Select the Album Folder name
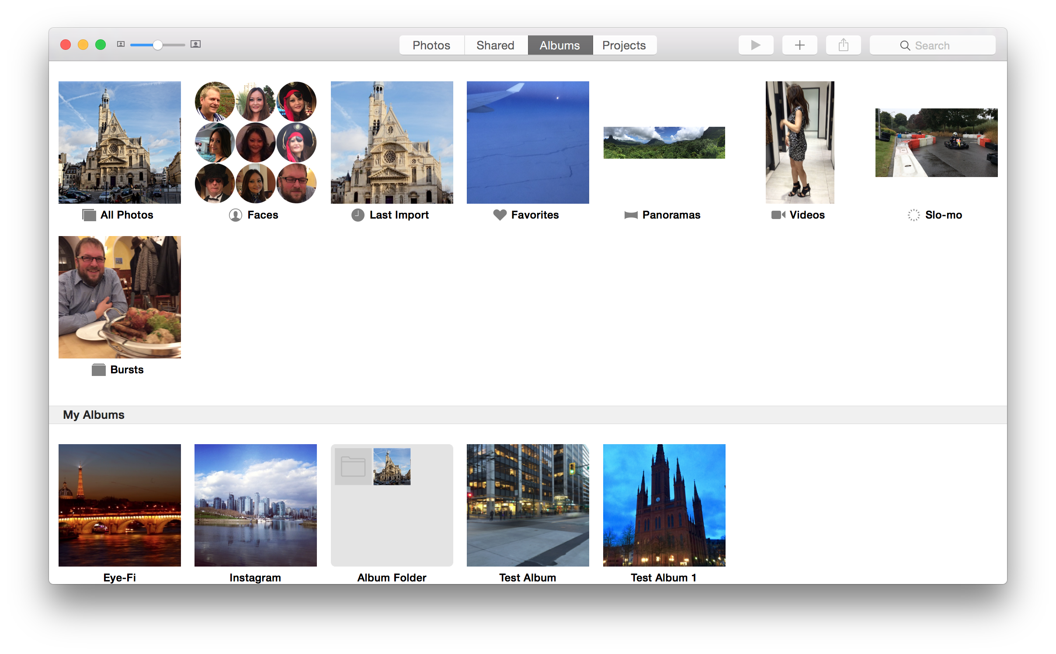The width and height of the screenshot is (1056, 654). 392,577
